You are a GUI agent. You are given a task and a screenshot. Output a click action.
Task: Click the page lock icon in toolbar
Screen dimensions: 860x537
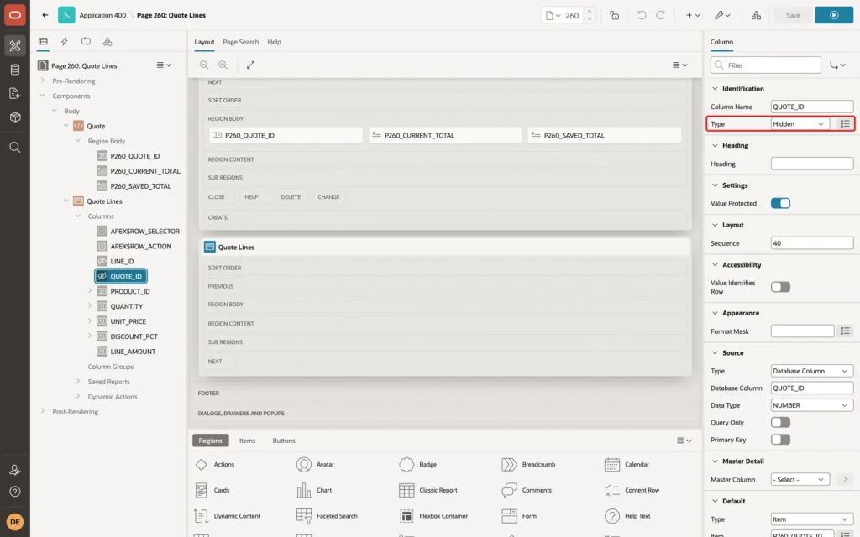[x=614, y=15]
